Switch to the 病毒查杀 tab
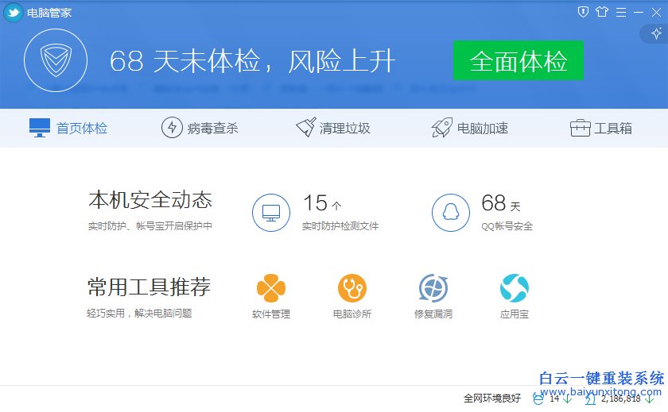Screen dimensions: 668x412 200,128
